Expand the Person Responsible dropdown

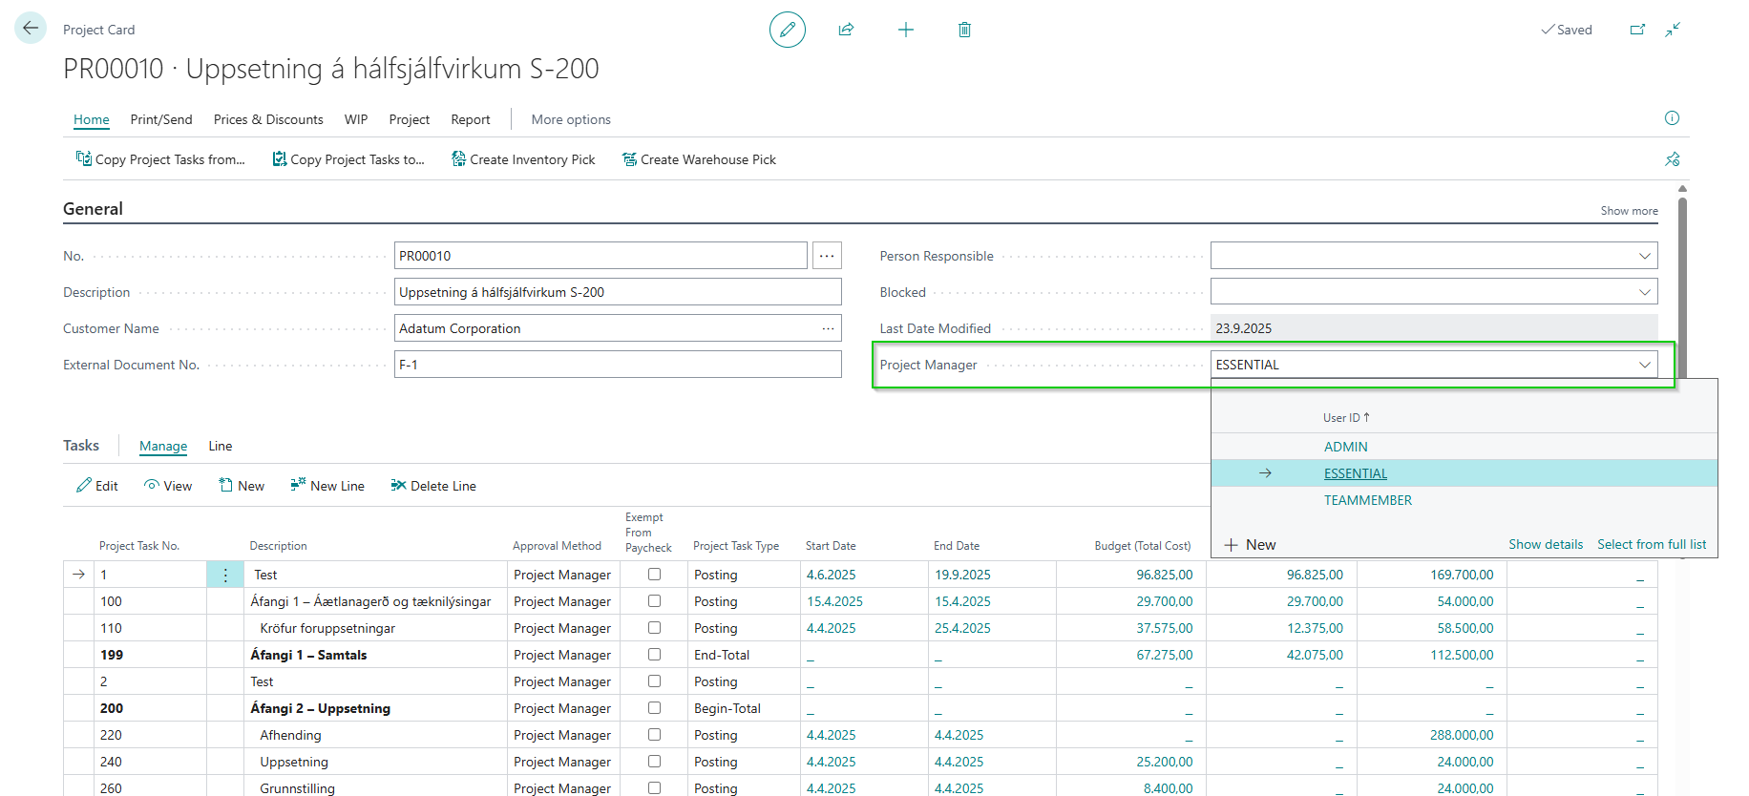tap(1644, 256)
